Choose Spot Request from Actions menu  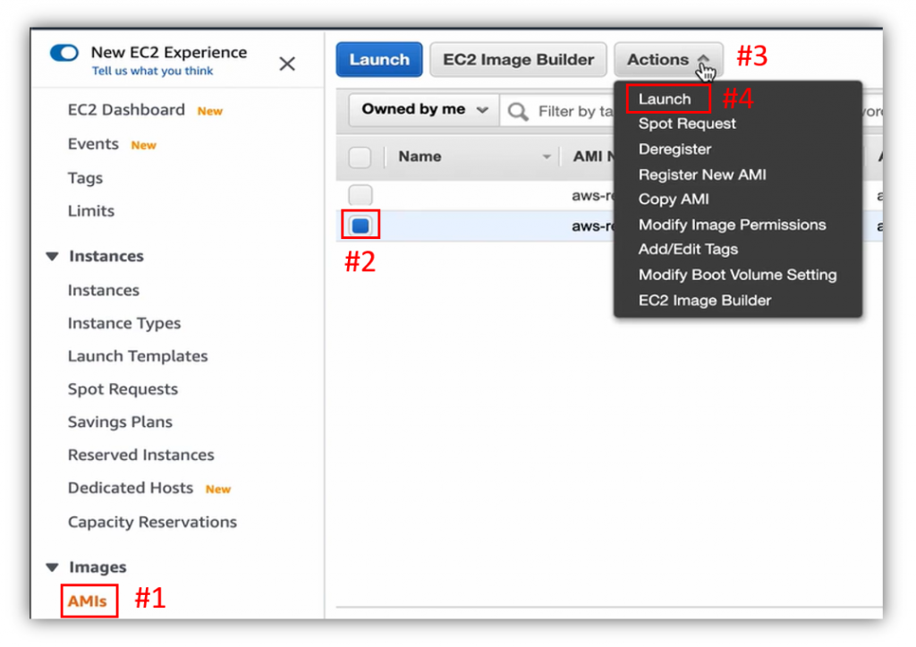click(x=687, y=123)
